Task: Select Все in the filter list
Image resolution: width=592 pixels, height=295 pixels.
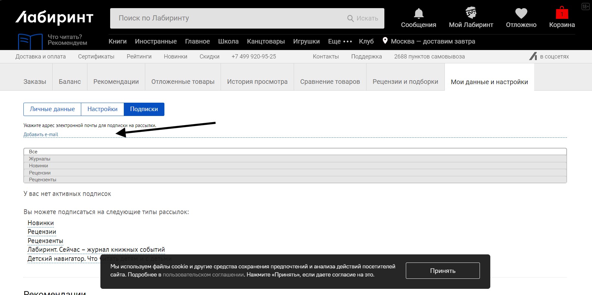Action: [295, 152]
